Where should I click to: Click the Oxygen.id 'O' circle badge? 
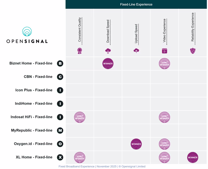tap(60, 144)
